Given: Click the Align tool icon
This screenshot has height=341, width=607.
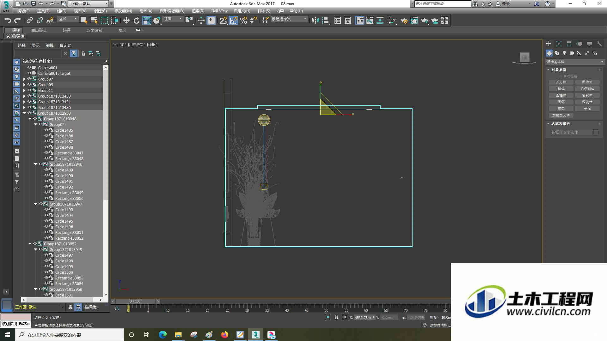Looking at the screenshot, I should [x=325, y=21].
